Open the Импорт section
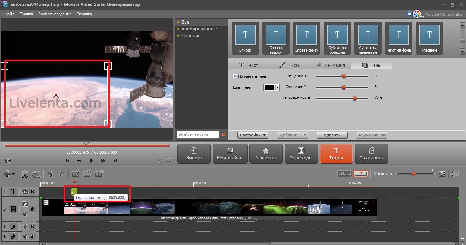 click(x=194, y=154)
